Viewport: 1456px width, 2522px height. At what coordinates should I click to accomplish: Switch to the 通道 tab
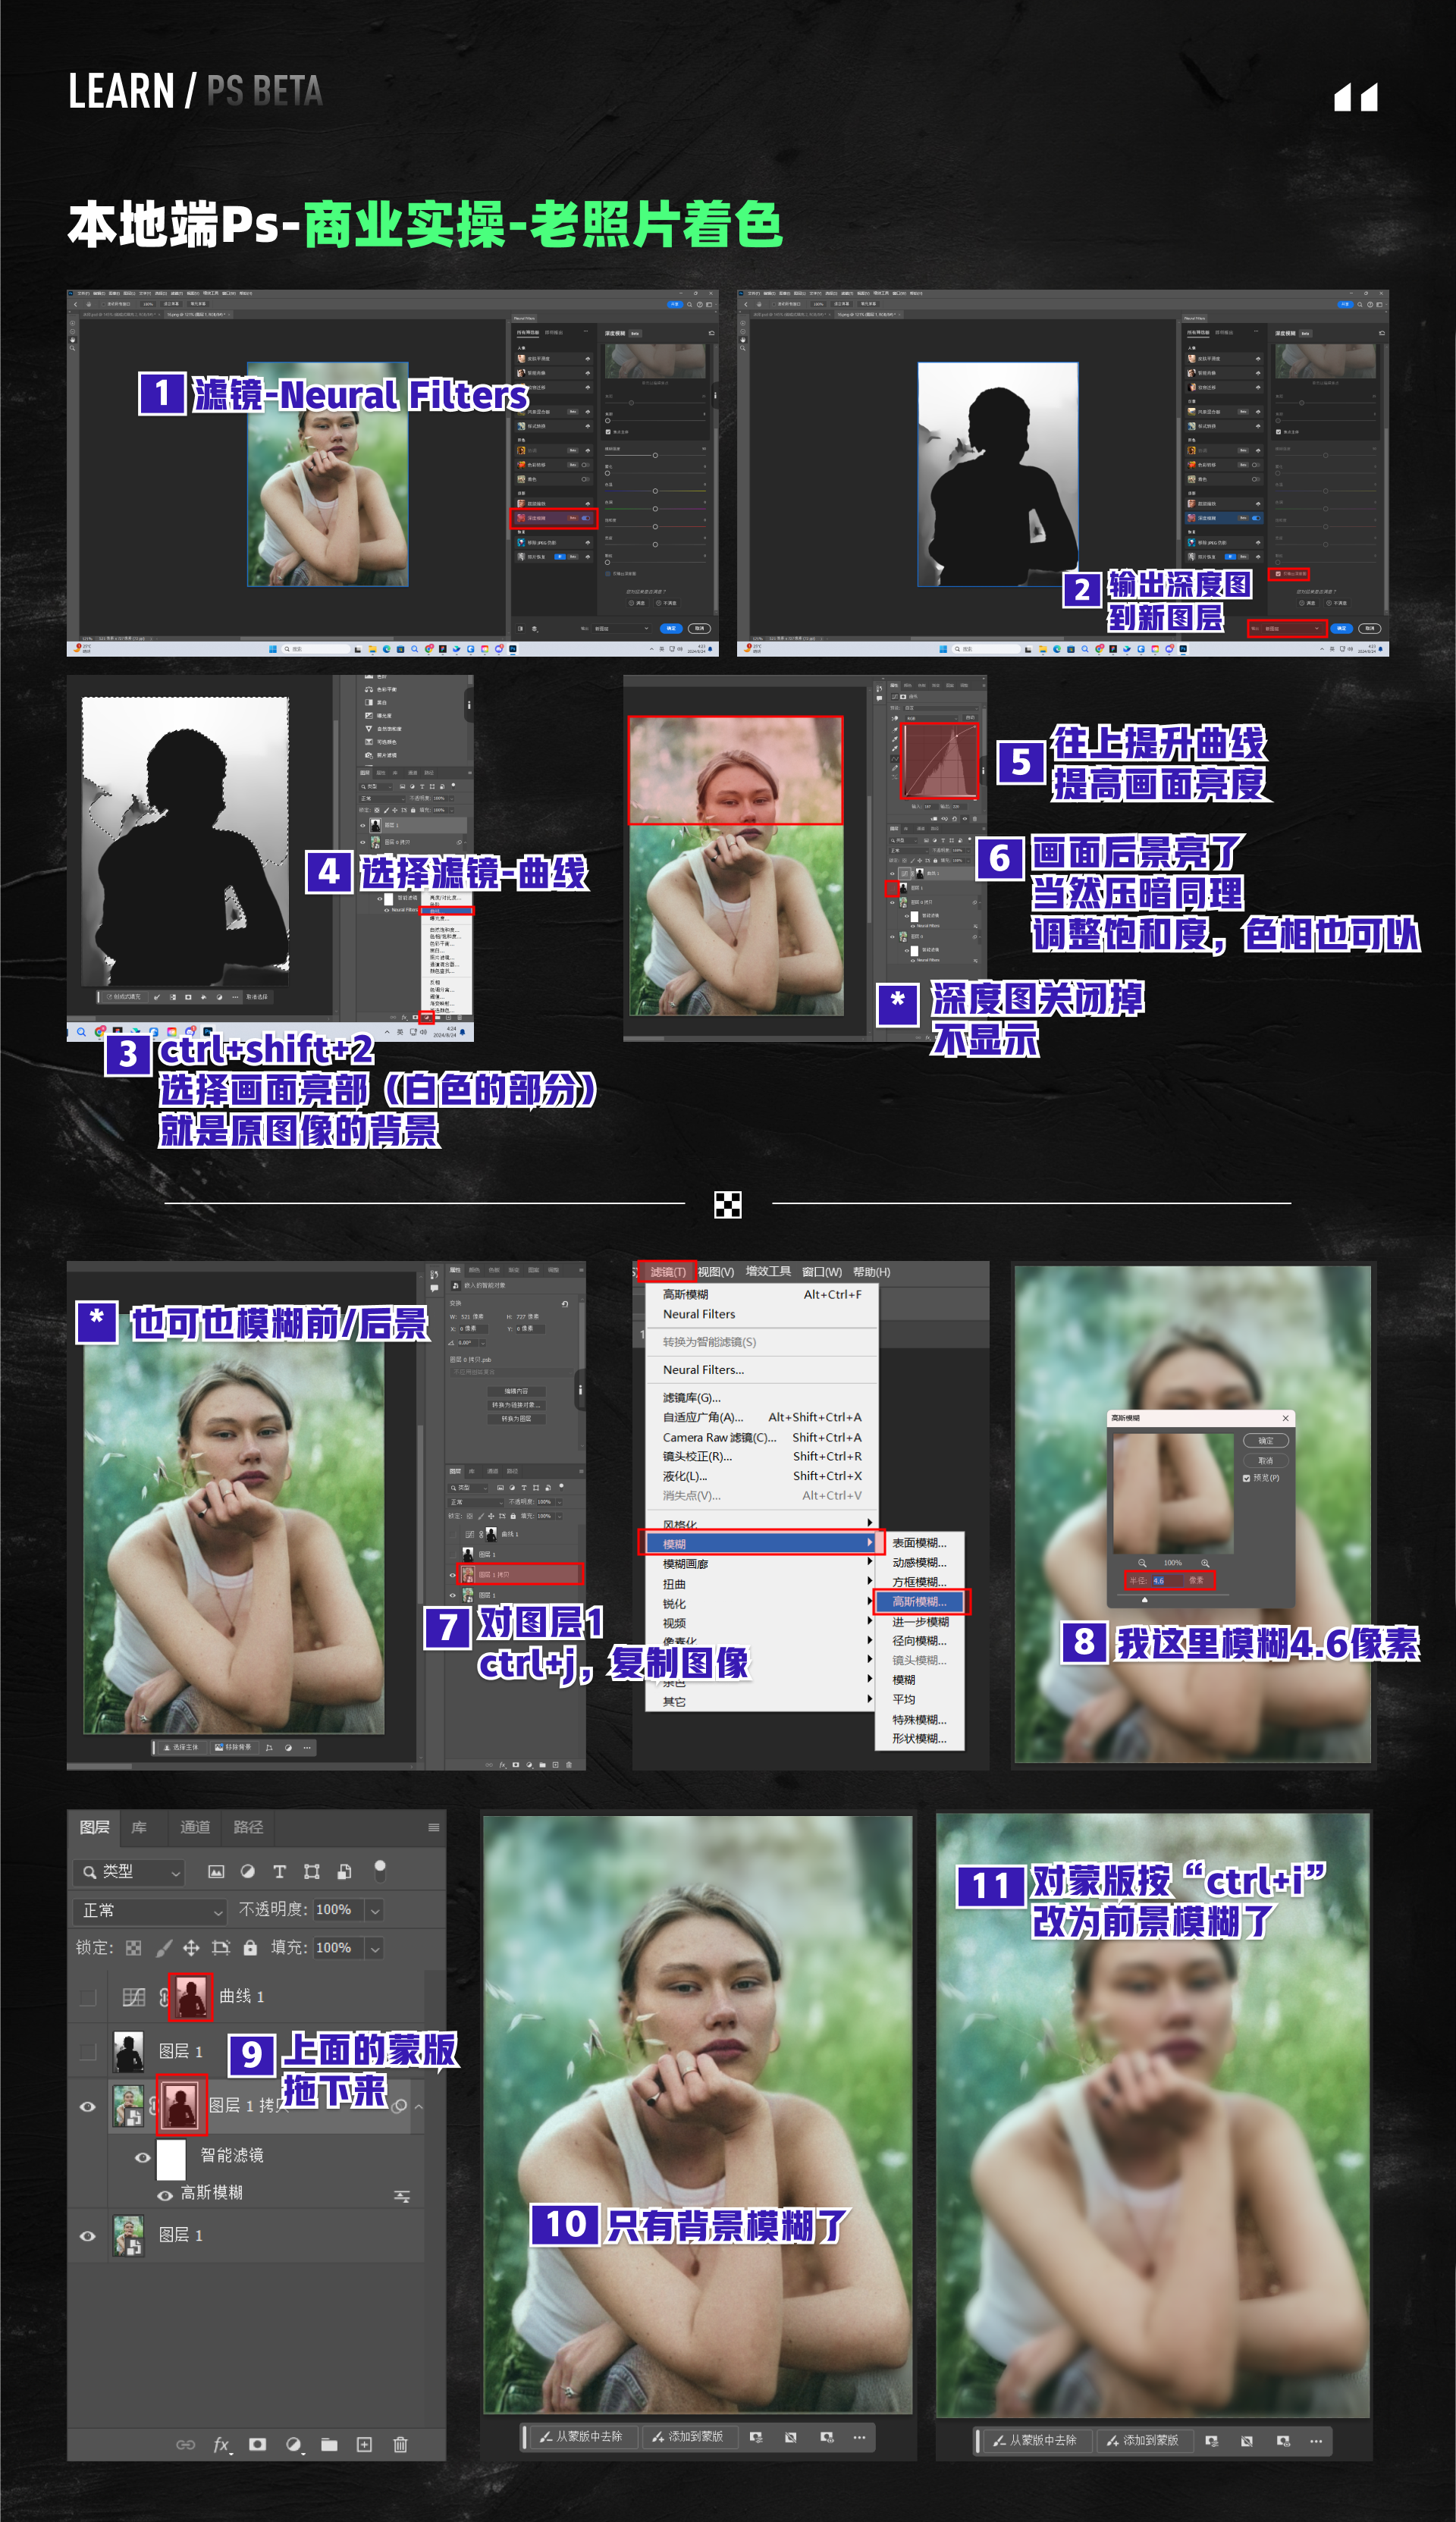[195, 1828]
